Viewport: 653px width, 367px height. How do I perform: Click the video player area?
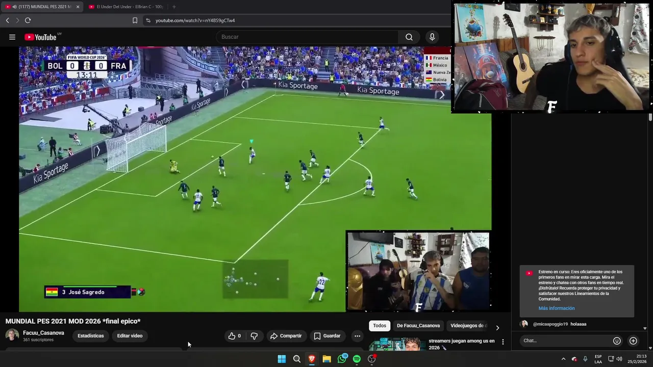point(255,179)
